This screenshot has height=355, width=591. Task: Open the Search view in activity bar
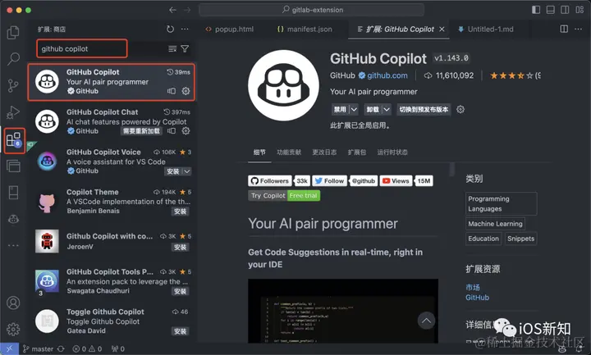[x=13, y=59]
